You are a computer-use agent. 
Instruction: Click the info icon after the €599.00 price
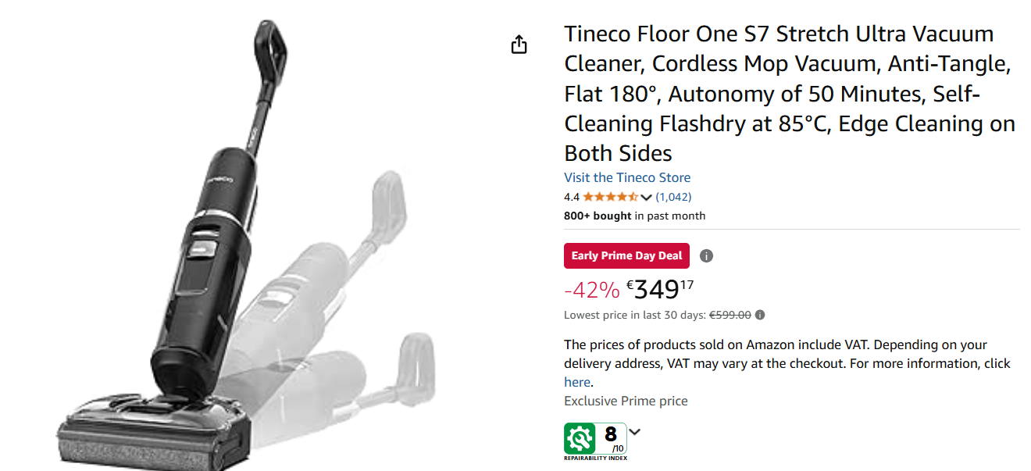tap(760, 315)
